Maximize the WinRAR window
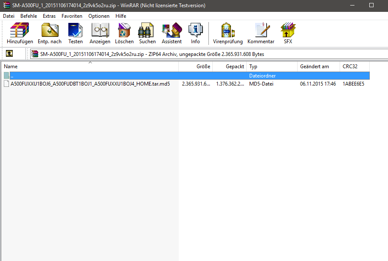 click(x=371, y=5)
